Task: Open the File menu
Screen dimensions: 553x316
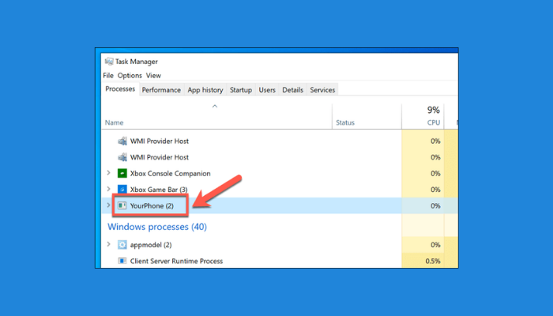Action: (108, 76)
